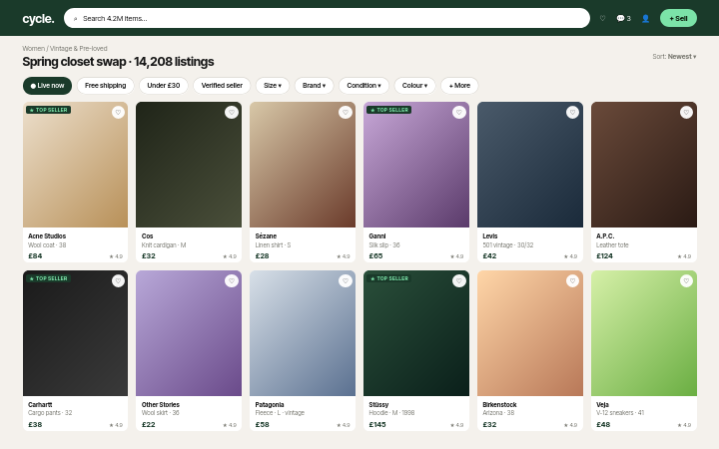719x449 pixels.
Task: Go to Vintage & Pre-loved breadcrumb
Action: tap(79, 49)
